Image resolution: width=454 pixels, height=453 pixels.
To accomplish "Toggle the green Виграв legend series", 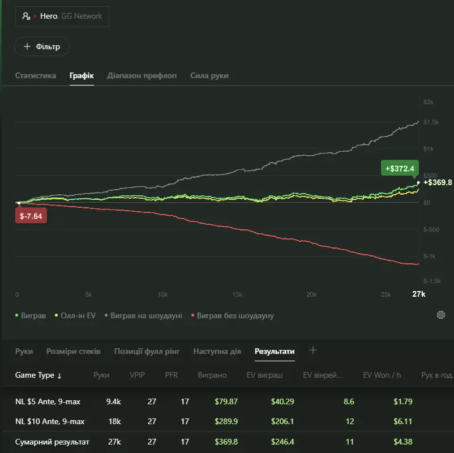I will 31,315.
